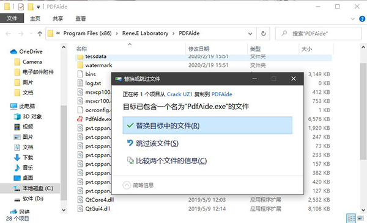Select OneDrive in navigation pane
This screenshot has width=367, height=223.
pyautogui.click(x=31, y=52)
